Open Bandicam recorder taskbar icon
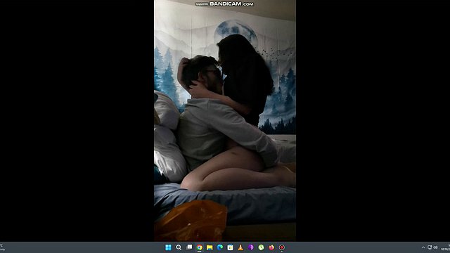This screenshot has height=253, width=450. (x=282, y=247)
